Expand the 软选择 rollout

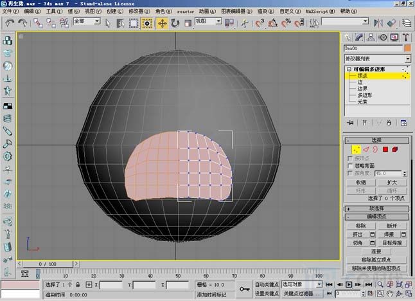click(376, 208)
